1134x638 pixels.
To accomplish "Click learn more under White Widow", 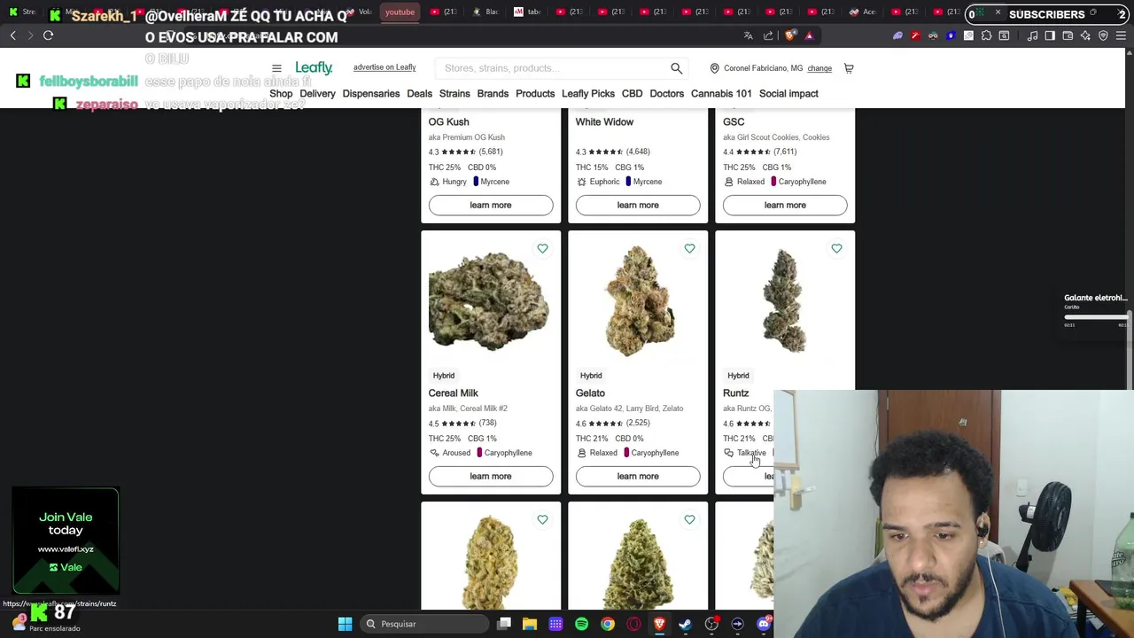I will pos(638,206).
